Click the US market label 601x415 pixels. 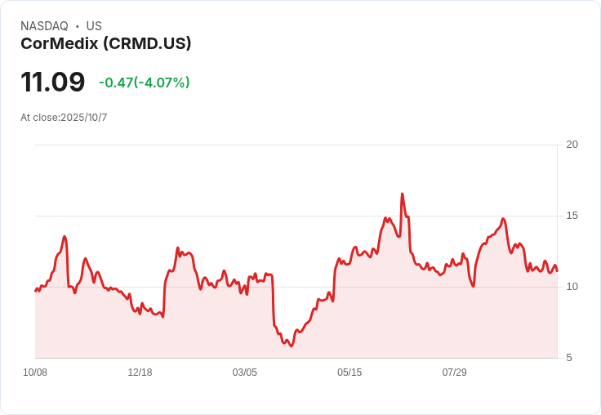click(94, 26)
